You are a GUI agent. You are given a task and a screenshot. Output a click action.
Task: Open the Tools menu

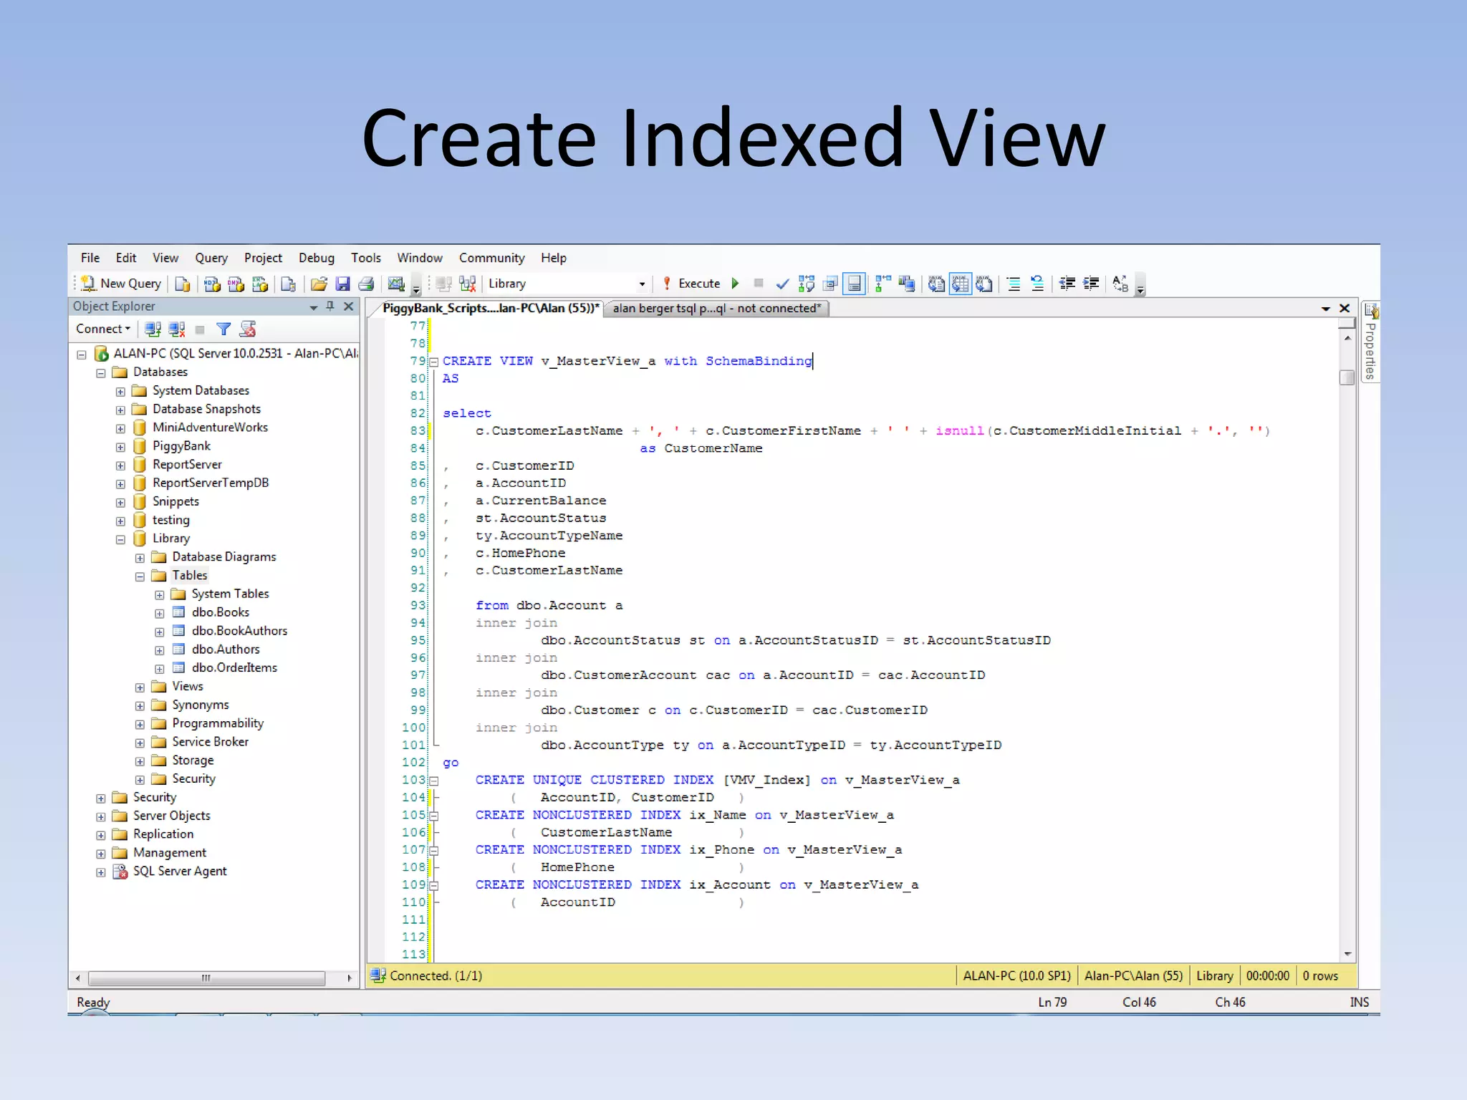pos(366,258)
